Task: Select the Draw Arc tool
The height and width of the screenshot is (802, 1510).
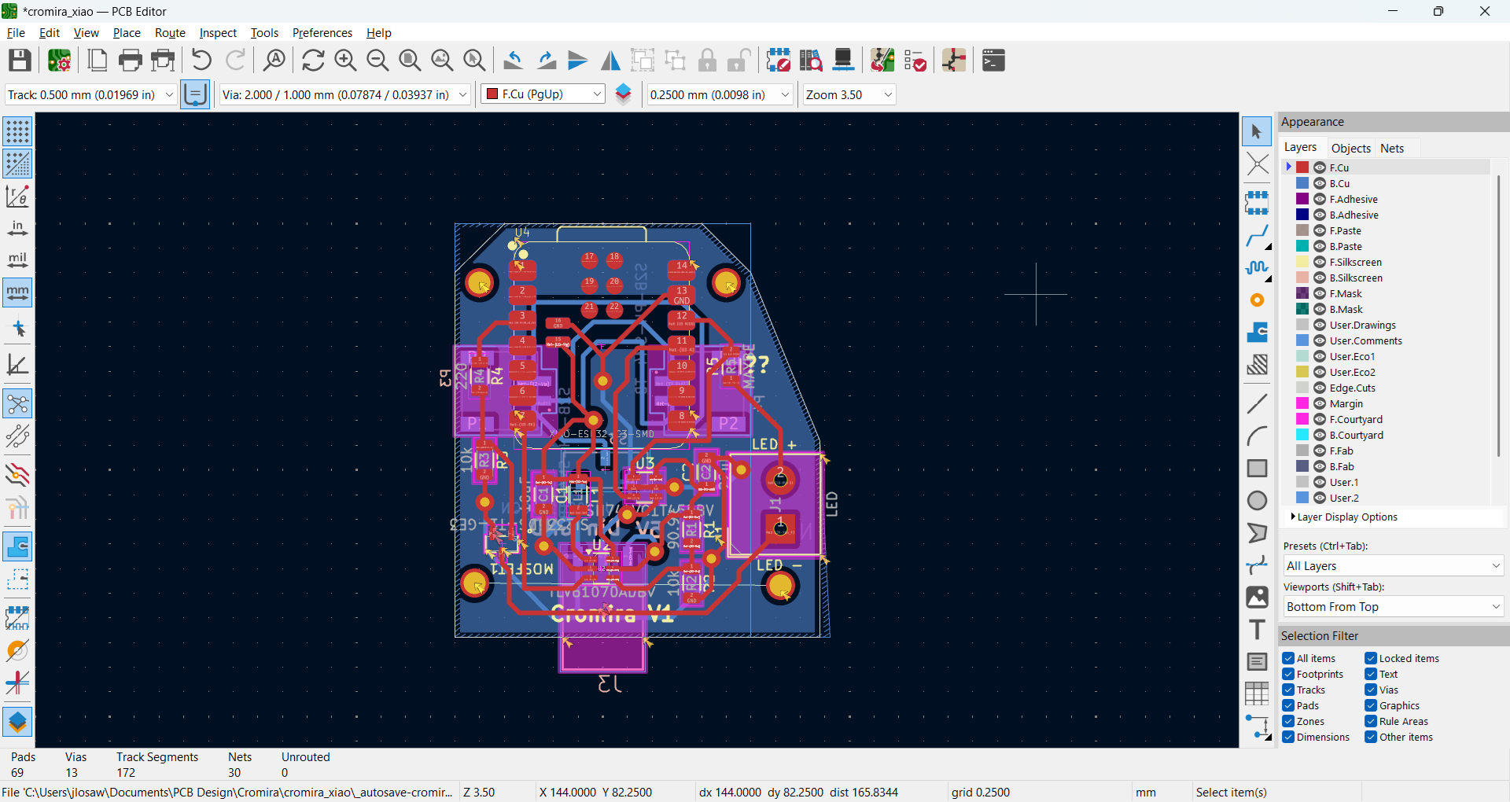Action: [1257, 436]
